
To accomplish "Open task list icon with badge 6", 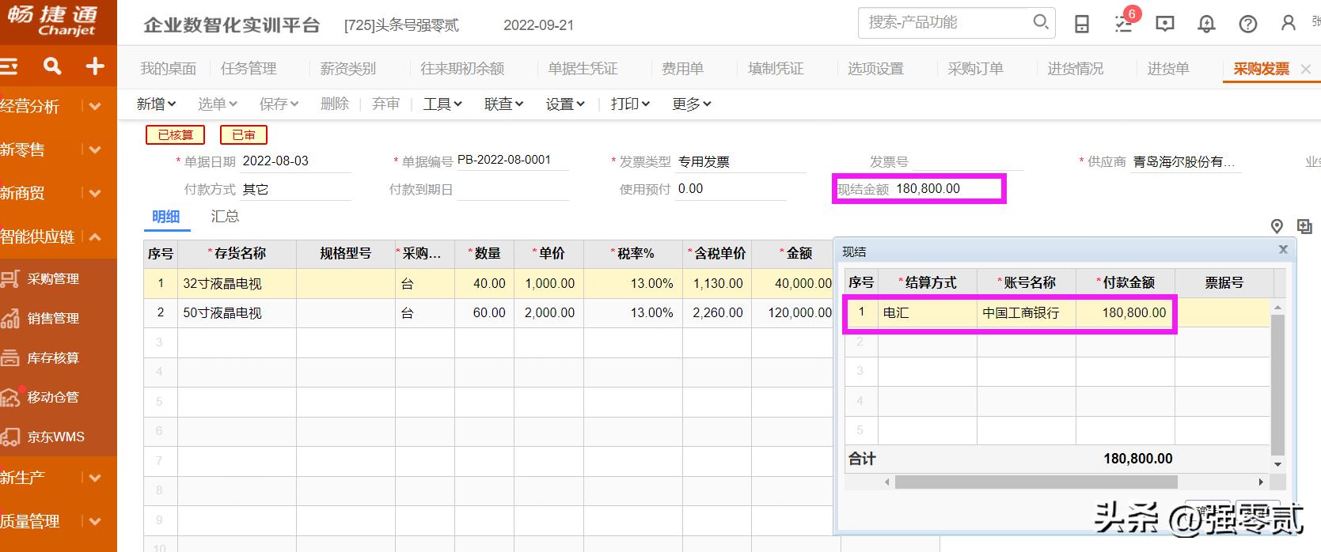I will pos(1124,24).
